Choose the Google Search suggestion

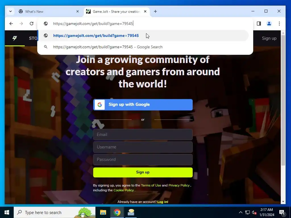pos(143,47)
